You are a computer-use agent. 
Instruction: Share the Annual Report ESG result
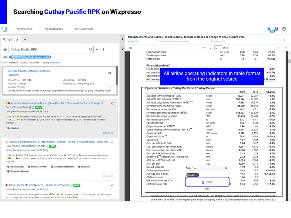pos(112,142)
